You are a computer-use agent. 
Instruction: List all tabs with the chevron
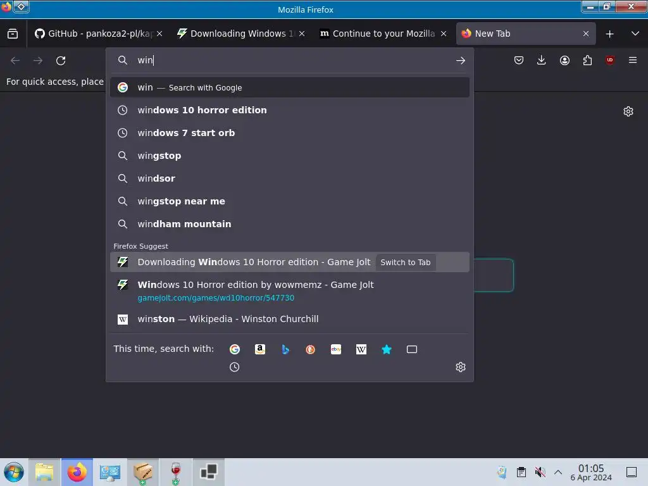tap(635, 34)
